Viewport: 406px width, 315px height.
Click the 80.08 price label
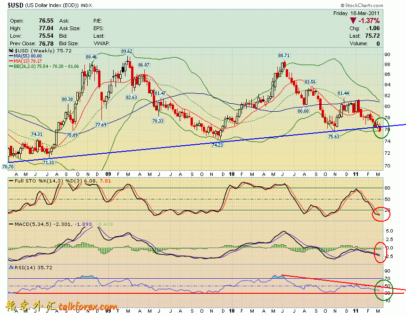[303, 111]
